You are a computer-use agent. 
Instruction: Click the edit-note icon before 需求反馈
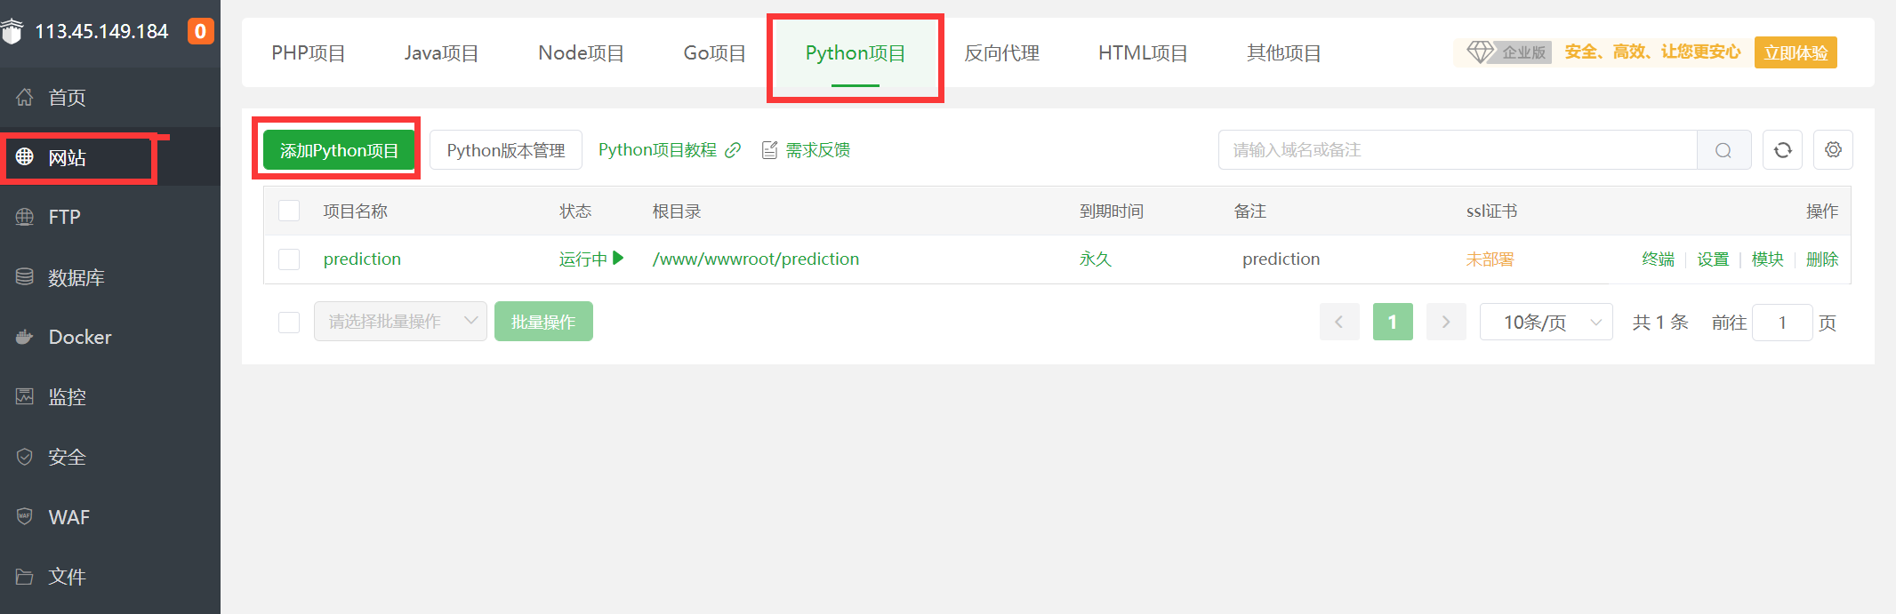point(770,150)
